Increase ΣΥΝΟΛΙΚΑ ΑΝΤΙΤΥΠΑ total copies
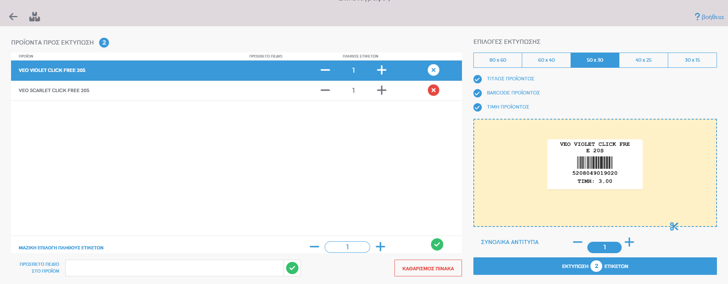The height and width of the screenshot is (284, 728). click(629, 242)
